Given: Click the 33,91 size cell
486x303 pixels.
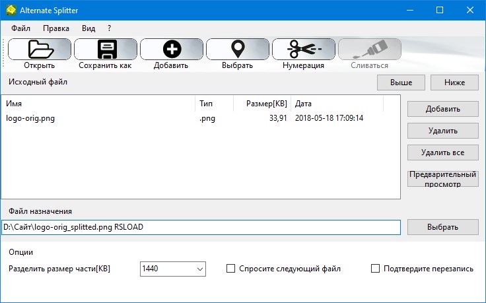Looking at the screenshot, I should [278, 118].
